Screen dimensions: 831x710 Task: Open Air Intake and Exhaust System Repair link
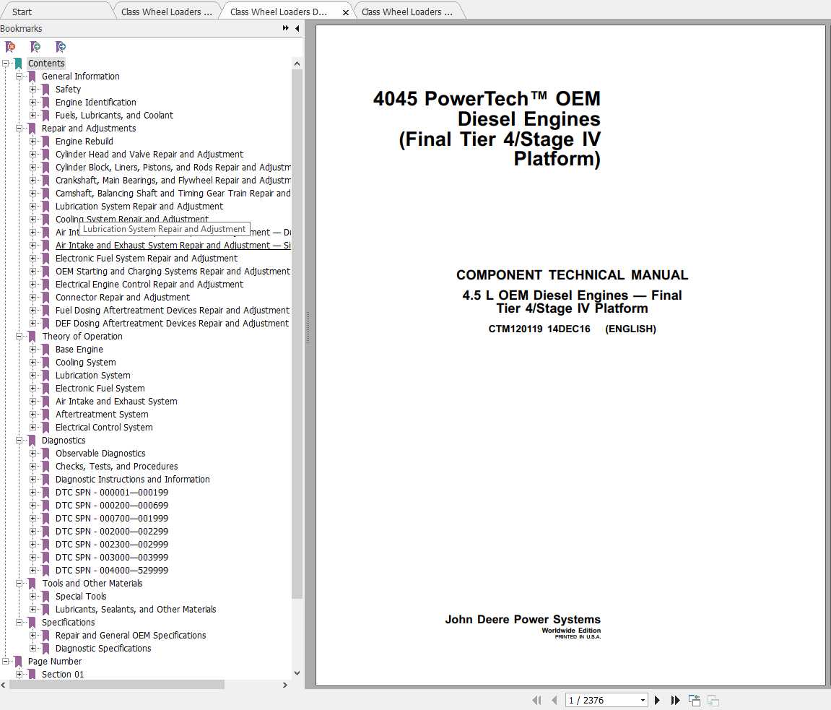pos(173,246)
